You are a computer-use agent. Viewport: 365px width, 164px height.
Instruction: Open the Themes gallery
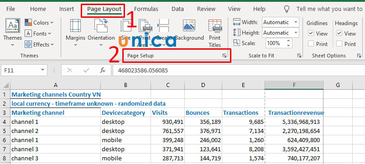pos(13,32)
